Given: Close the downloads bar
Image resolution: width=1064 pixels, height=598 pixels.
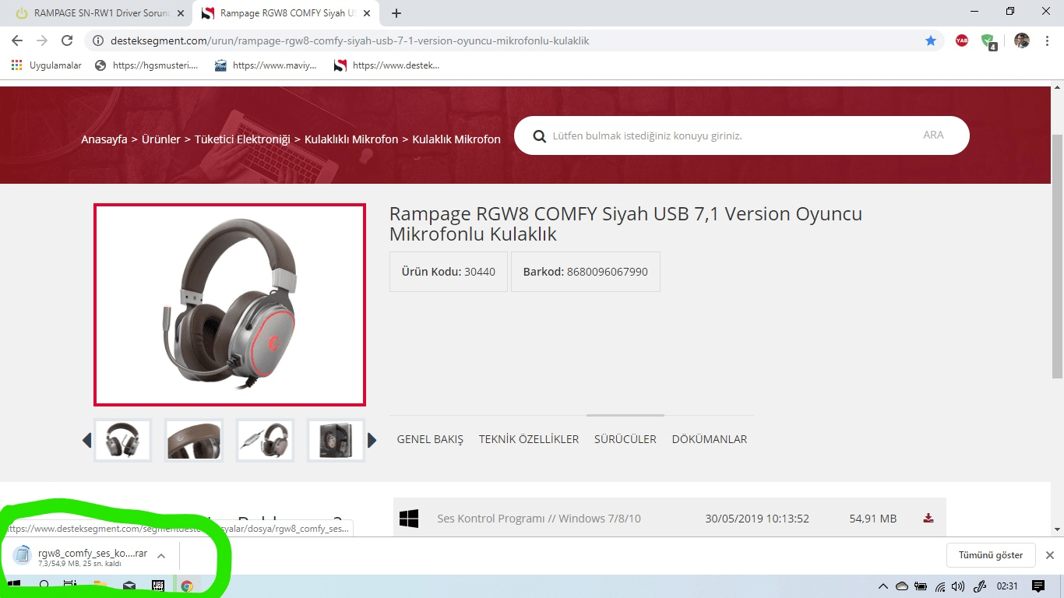Looking at the screenshot, I should [x=1050, y=555].
